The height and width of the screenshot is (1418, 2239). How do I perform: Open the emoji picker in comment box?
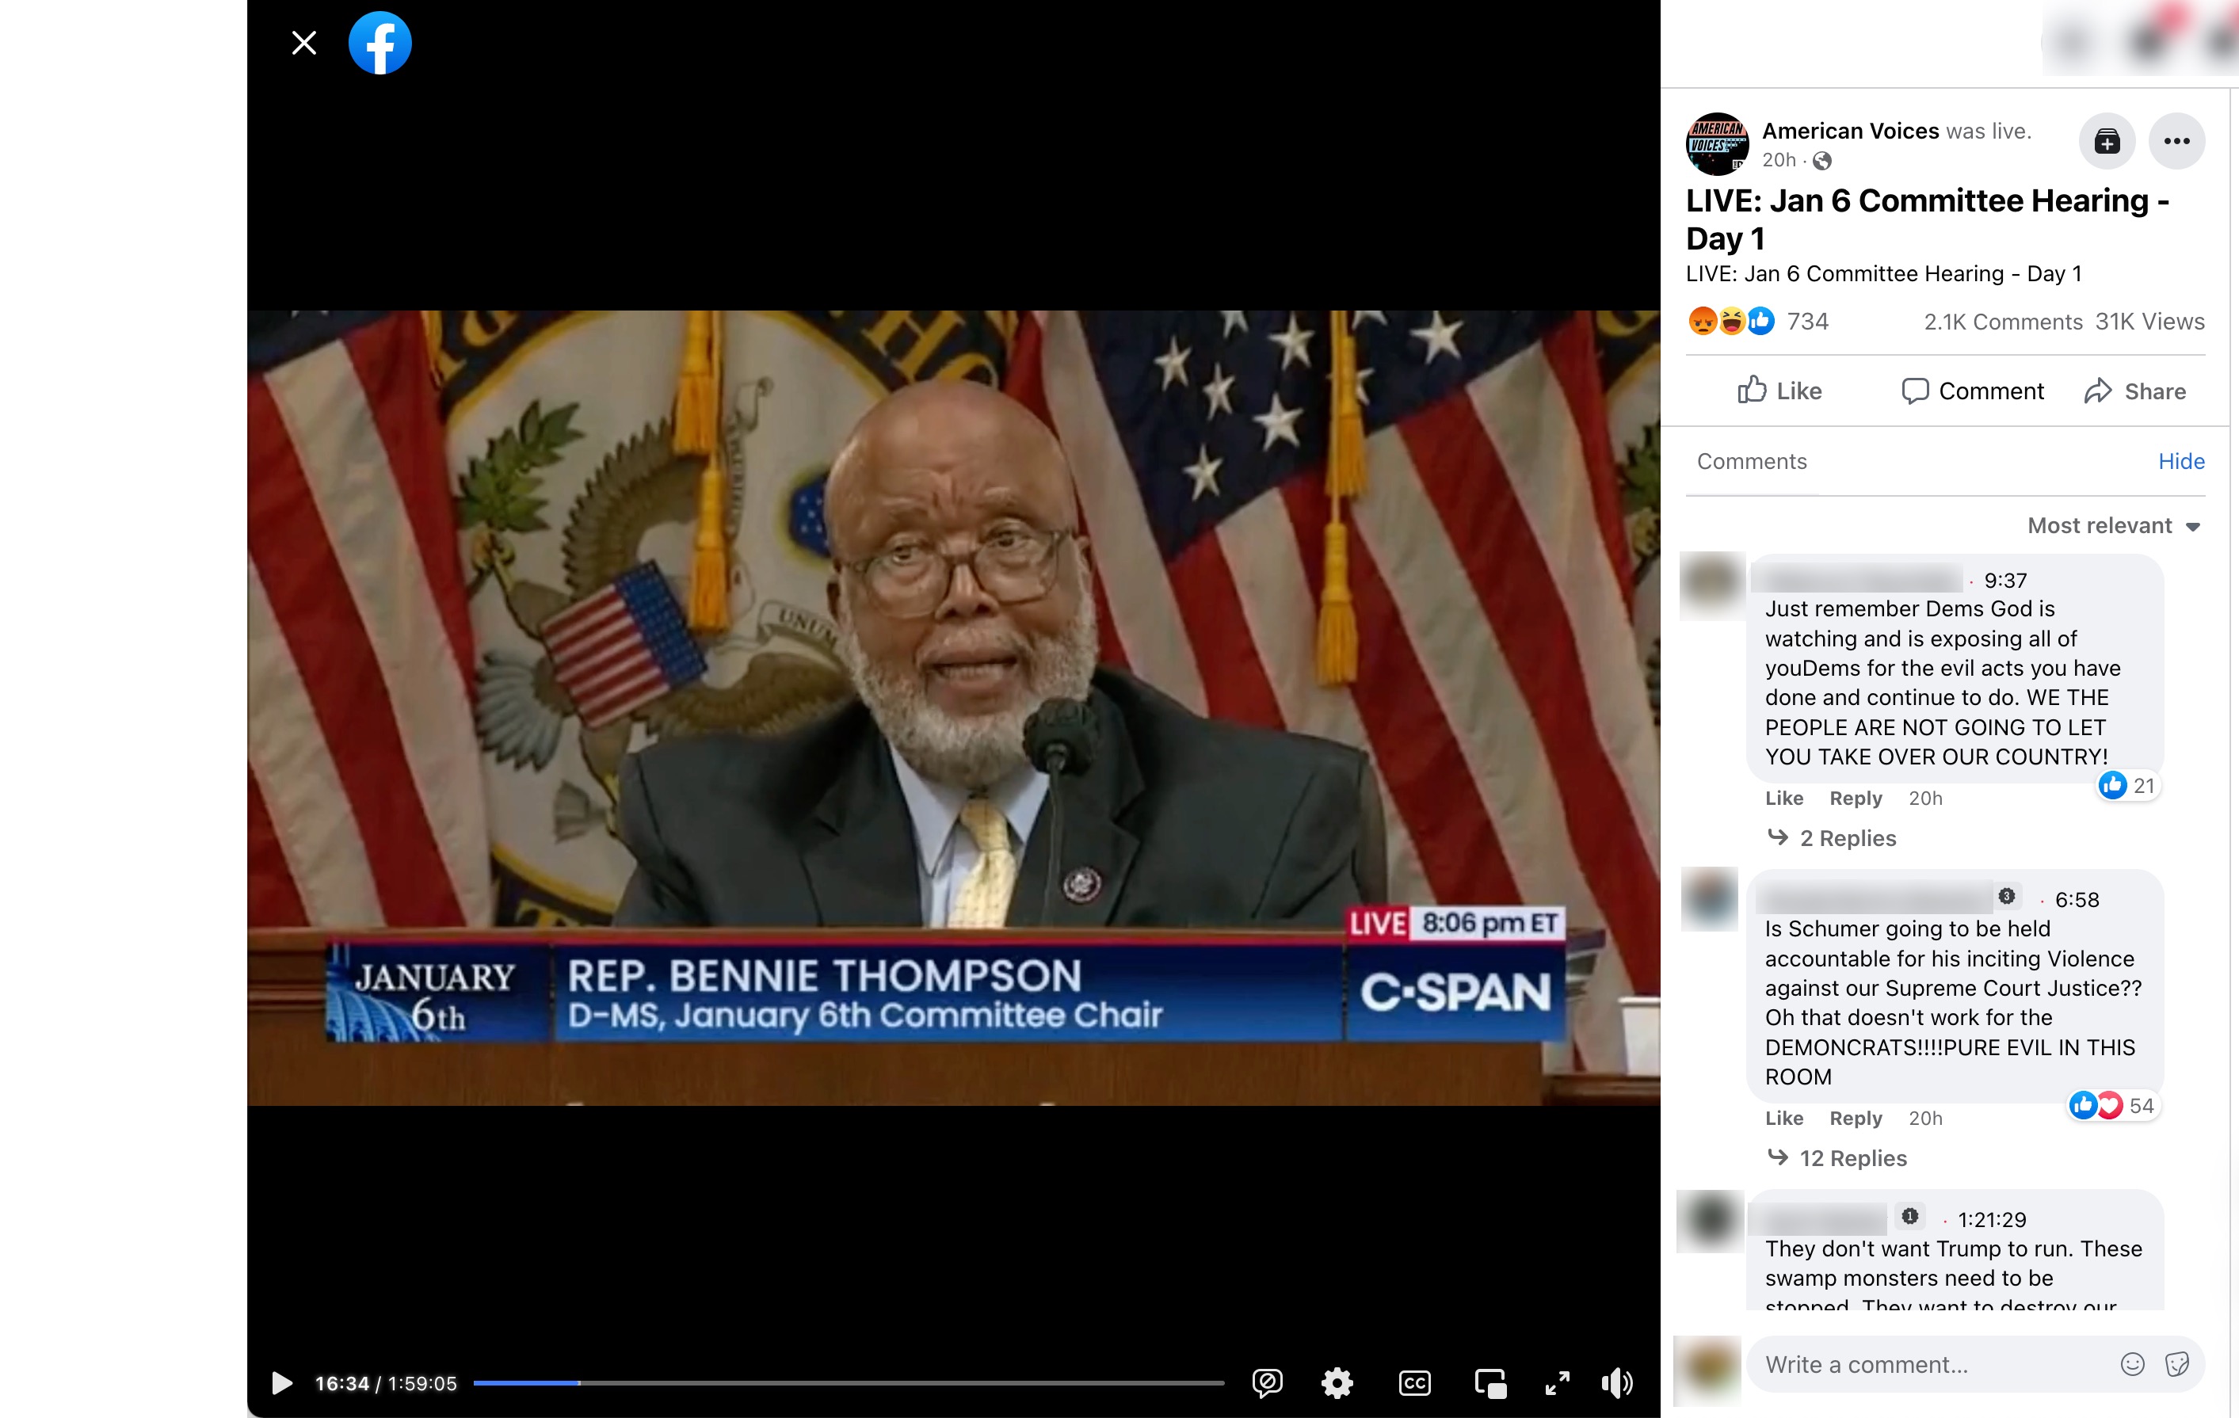coord(2132,1364)
